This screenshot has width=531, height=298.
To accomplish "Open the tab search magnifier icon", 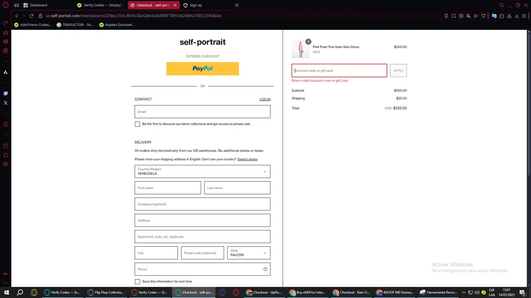I will [x=502, y=5].
